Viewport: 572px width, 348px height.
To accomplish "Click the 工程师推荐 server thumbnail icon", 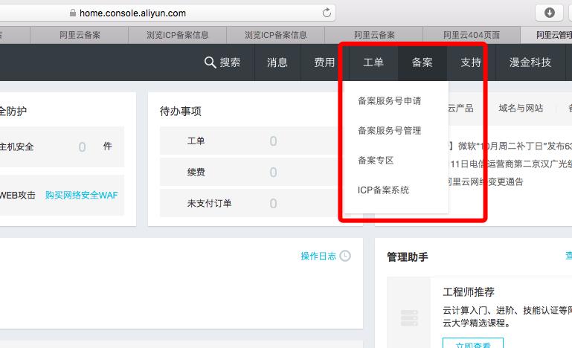I will tap(409, 318).
